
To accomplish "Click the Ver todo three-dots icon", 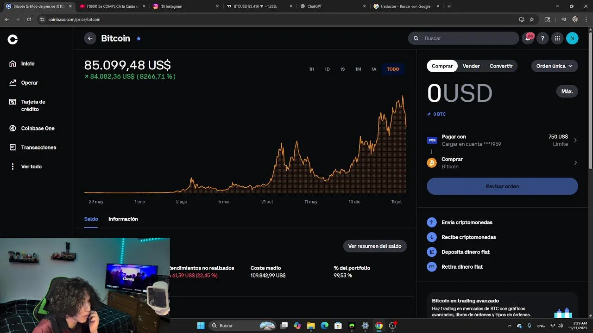I will [x=13, y=166].
